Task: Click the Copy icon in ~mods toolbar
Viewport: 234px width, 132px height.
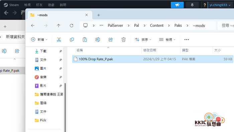Action: tap(72, 40)
